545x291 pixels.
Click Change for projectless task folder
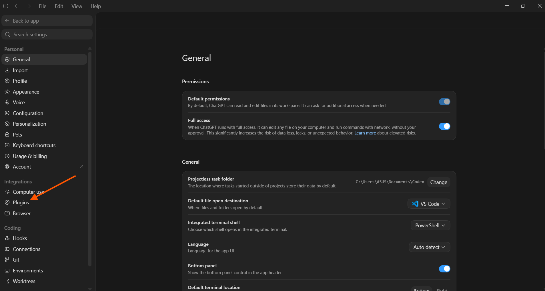coord(439,182)
